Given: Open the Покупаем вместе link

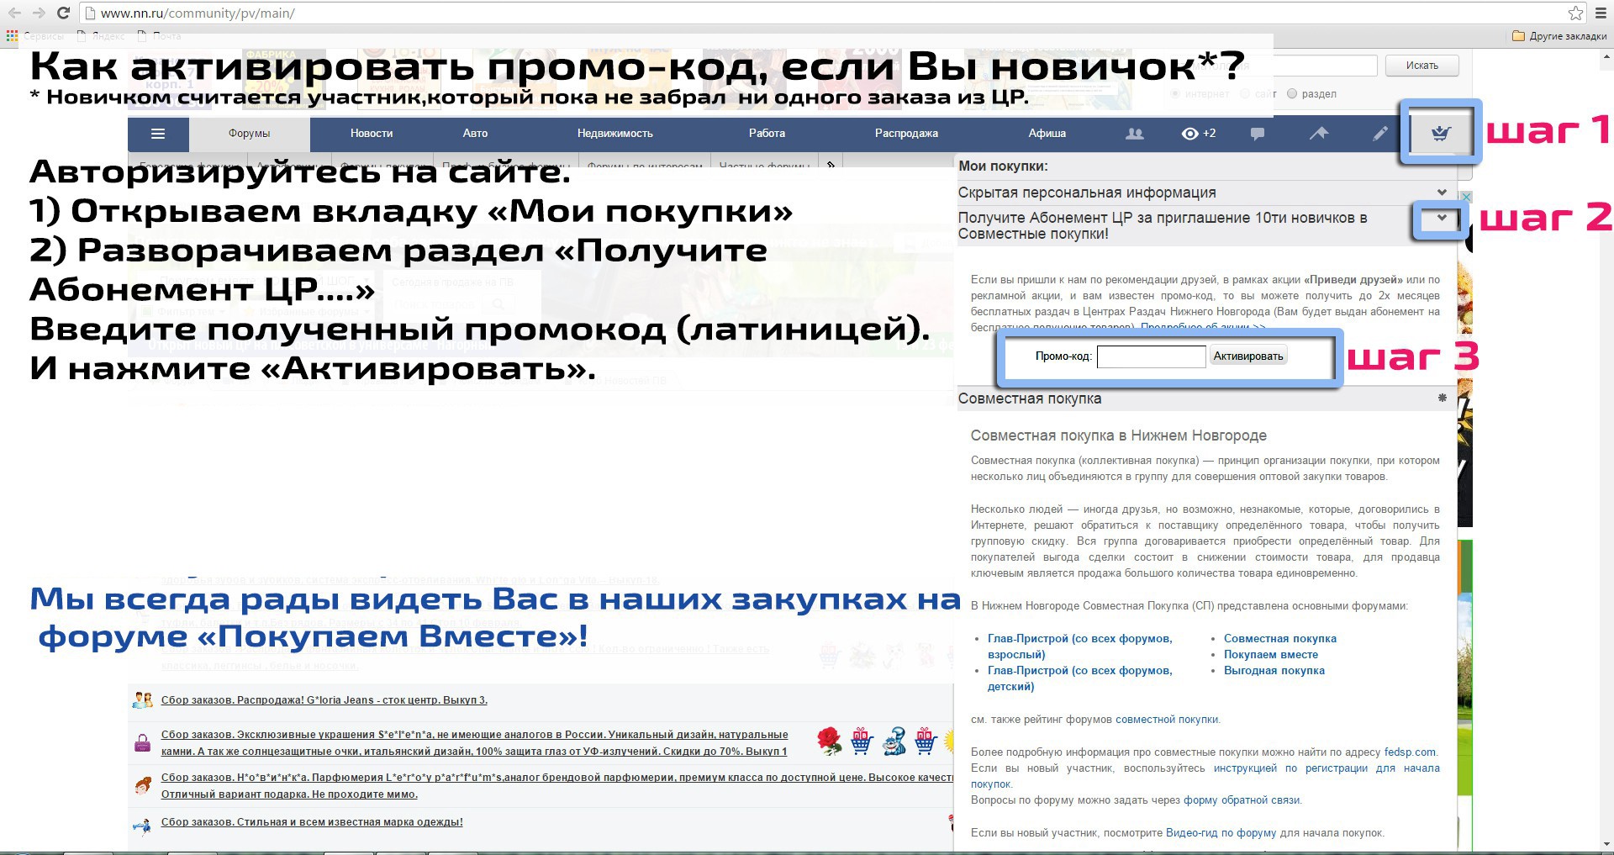Looking at the screenshot, I should pos(1271,655).
